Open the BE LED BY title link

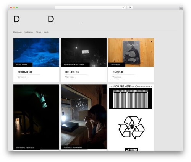point(72,72)
